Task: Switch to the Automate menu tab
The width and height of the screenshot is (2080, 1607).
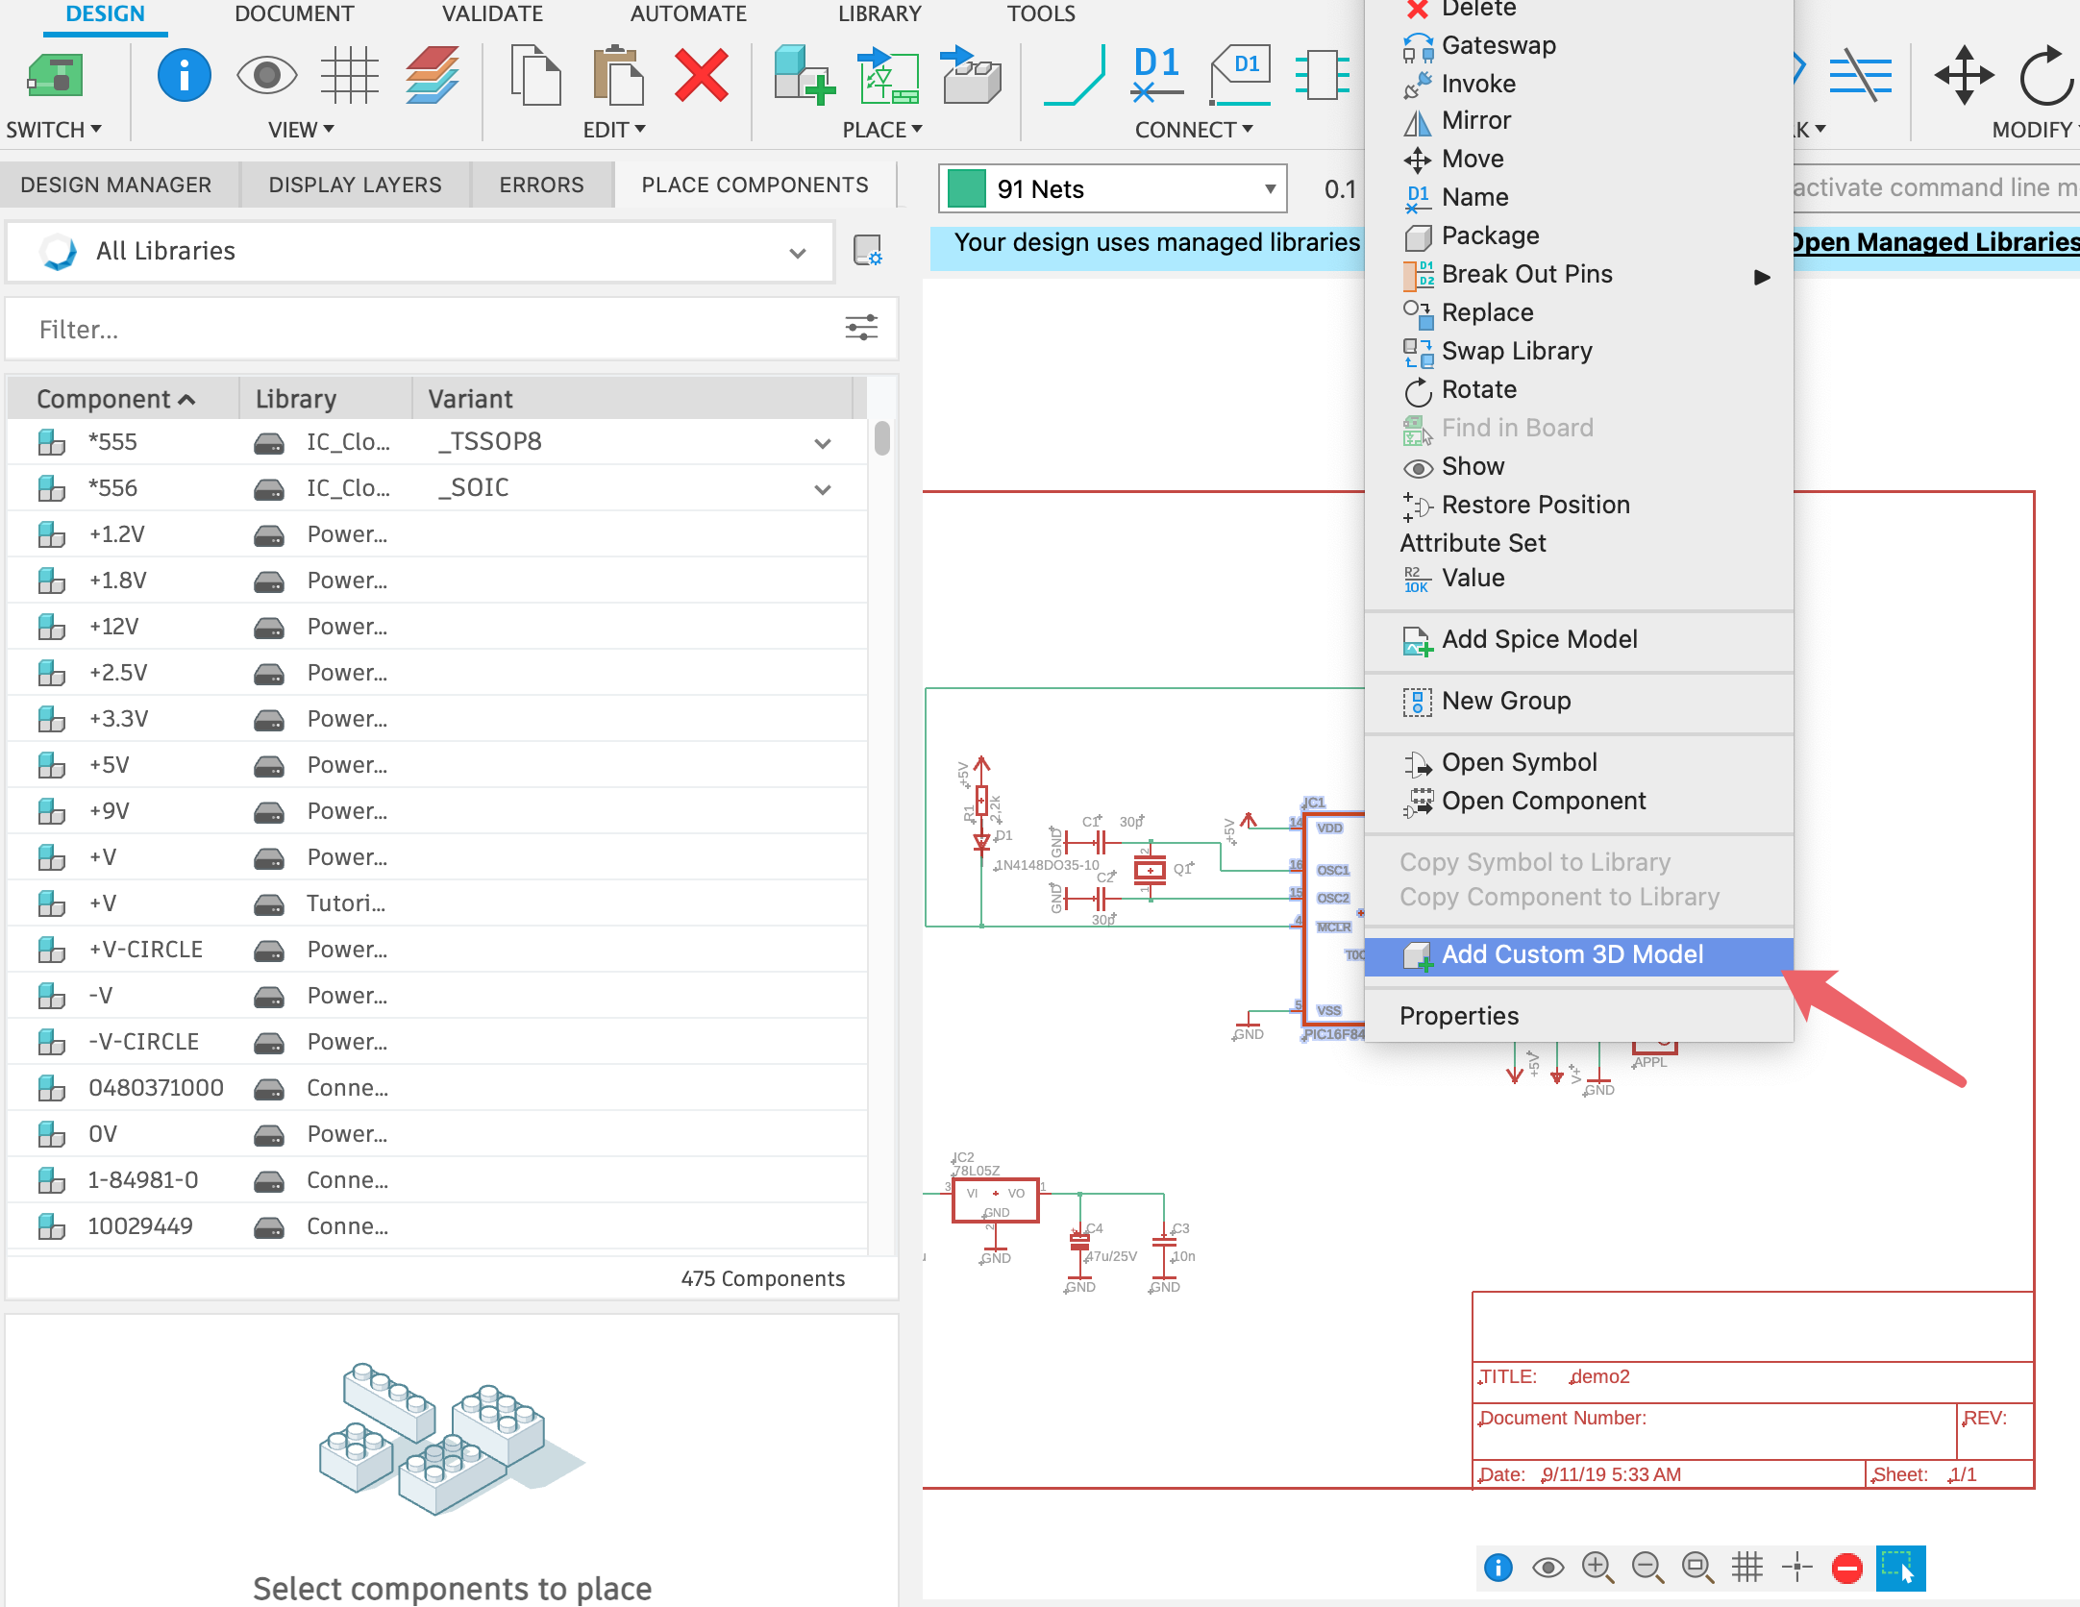Action: (688, 13)
